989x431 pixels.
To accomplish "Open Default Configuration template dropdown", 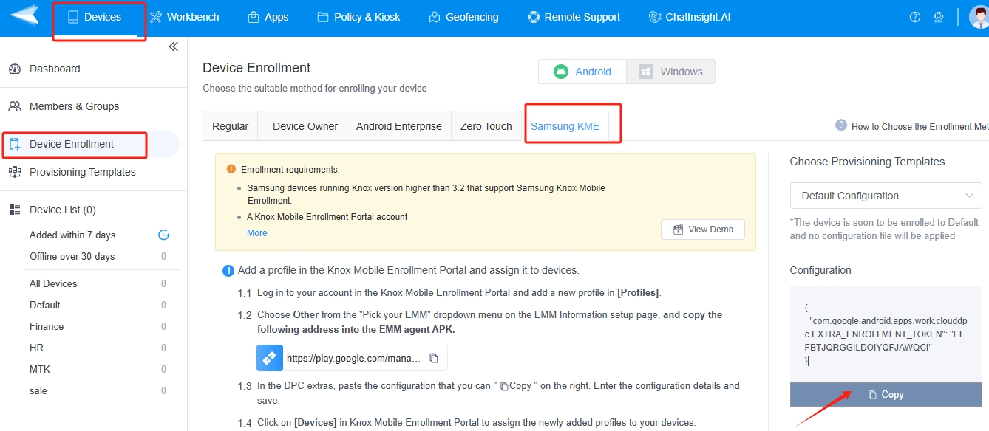I will coord(886,196).
